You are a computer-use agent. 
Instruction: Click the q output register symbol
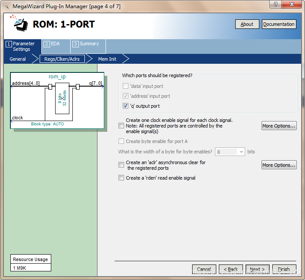[78, 87]
